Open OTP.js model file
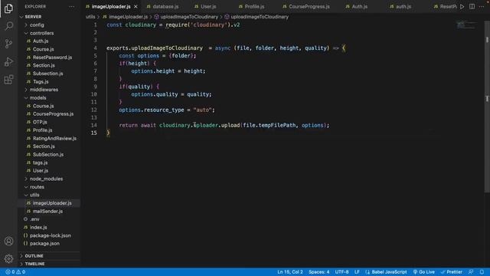The width and height of the screenshot is (490, 276). click(x=40, y=122)
